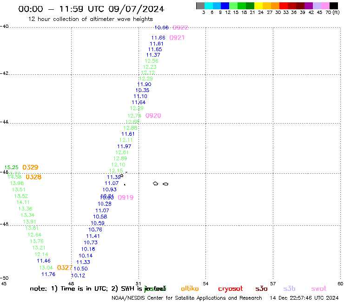The width and height of the screenshot is (344, 302).
Task: Click the wave height value 11.46
Action: click(x=44, y=261)
